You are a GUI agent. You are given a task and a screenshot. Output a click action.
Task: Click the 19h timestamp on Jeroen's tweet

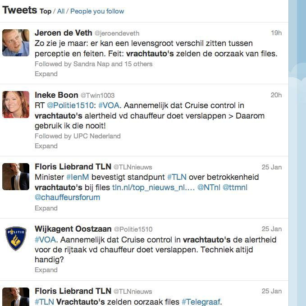point(276,33)
